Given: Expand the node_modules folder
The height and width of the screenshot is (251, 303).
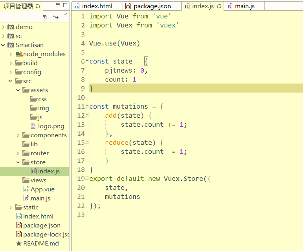Looking at the screenshot, I should point(11,54).
